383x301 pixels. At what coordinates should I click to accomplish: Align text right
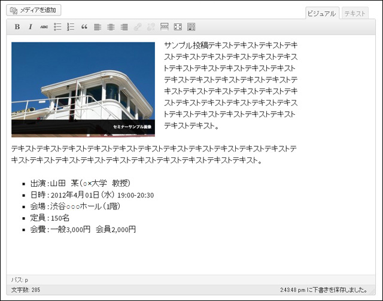pyautogui.click(x=124, y=27)
